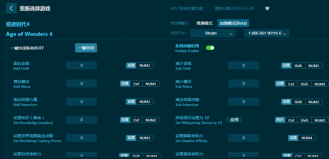
Task: Click the Sub Imperium value field
Action: pyautogui.click(x=244, y=102)
